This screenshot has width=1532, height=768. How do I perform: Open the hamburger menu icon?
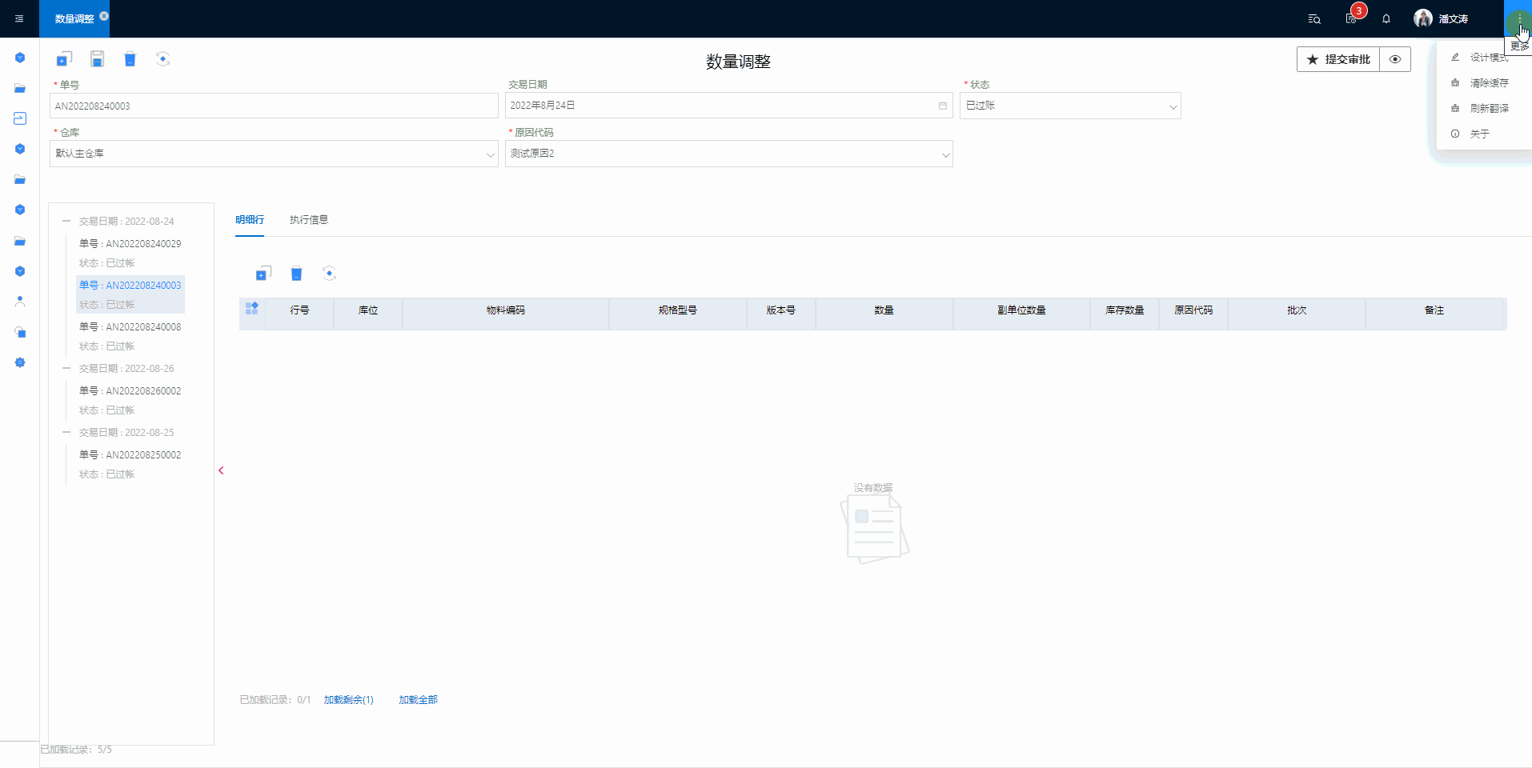click(x=19, y=18)
